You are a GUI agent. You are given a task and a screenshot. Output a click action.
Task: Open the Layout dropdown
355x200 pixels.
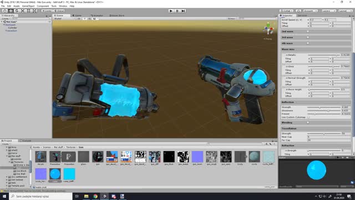(345, 11)
